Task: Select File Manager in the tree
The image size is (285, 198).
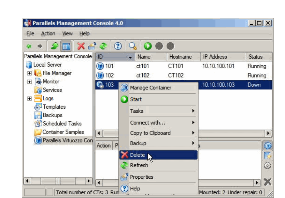Action: (53, 73)
